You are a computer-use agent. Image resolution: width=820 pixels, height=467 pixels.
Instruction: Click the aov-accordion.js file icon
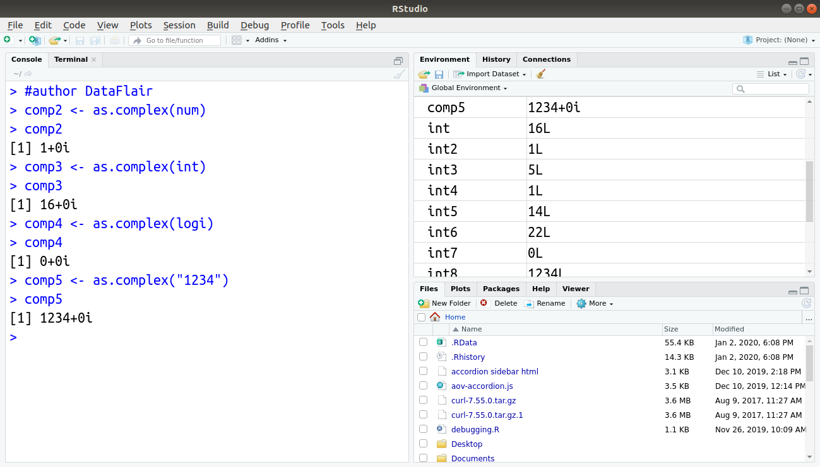tap(441, 386)
